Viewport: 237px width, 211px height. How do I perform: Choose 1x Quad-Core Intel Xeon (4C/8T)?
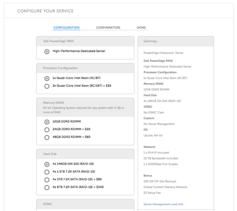pyautogui.click(x=47, y=79)
